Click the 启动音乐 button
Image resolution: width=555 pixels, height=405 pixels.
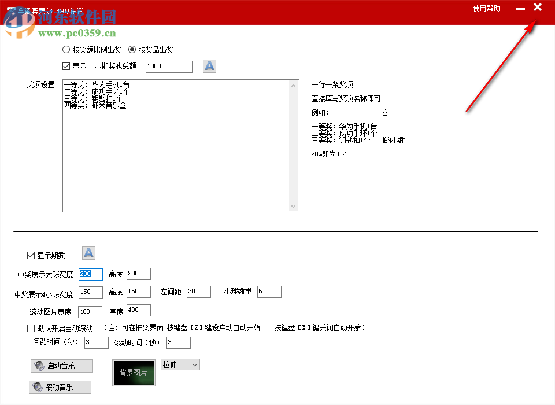[61, 366]
